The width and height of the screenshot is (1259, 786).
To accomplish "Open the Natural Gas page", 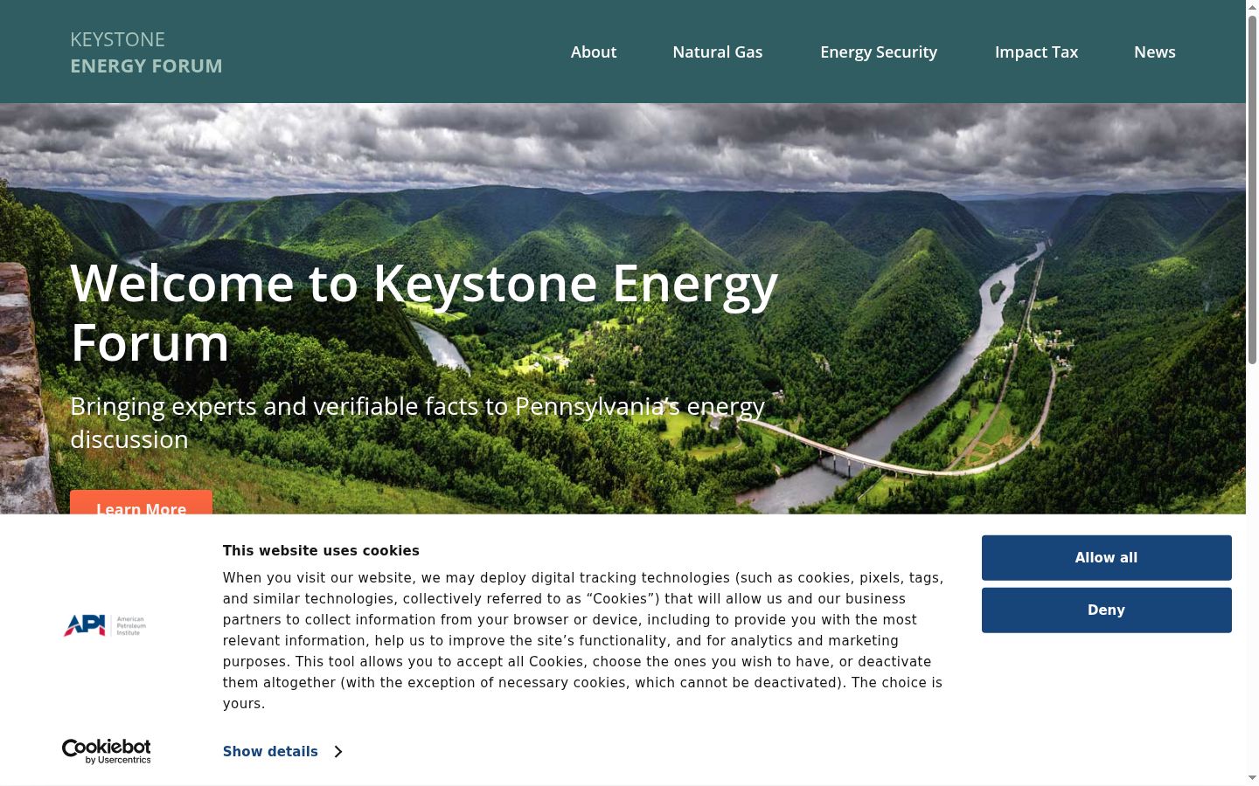I will click(718, 52).
